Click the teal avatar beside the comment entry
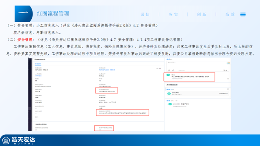260x146 pixels. [x=168, y=75]
